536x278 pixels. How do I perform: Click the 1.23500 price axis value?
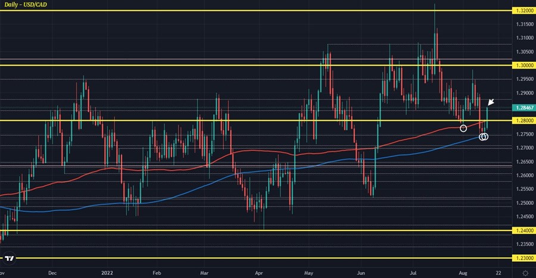(x=525, y=244)
